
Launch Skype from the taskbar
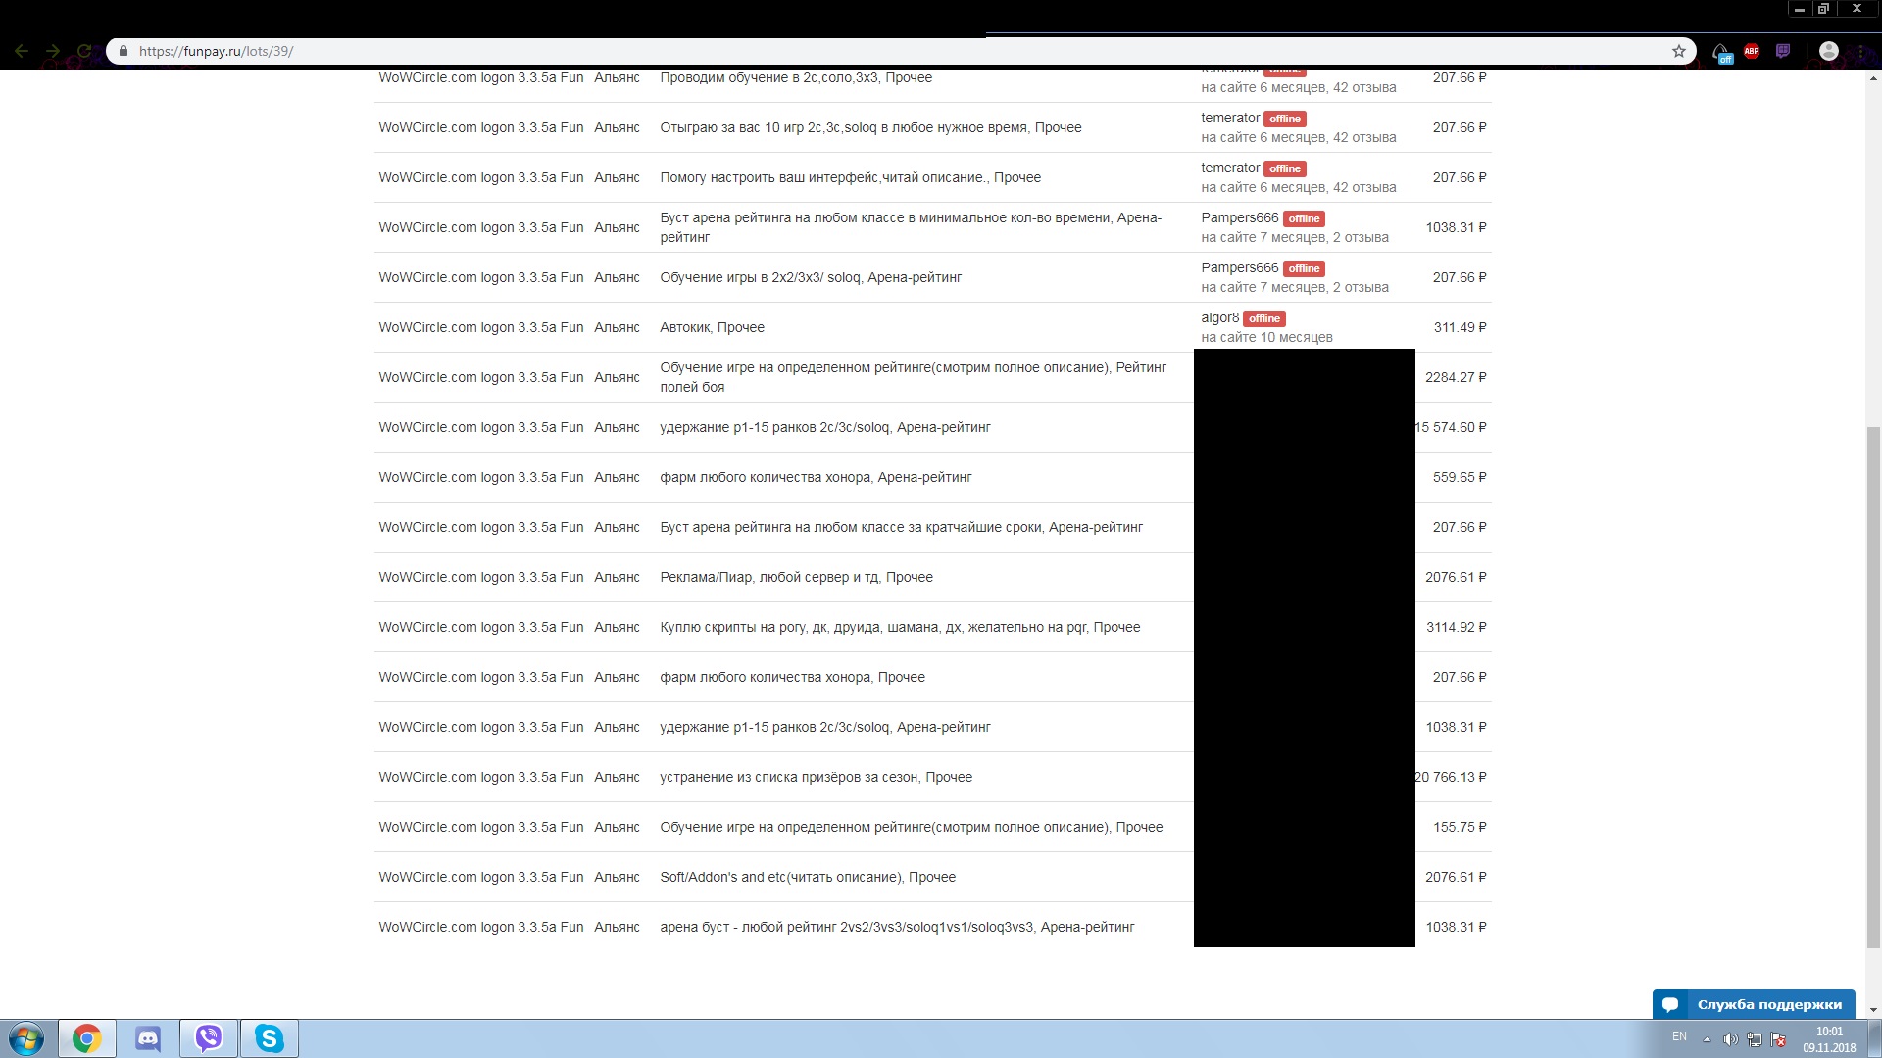270,1038
